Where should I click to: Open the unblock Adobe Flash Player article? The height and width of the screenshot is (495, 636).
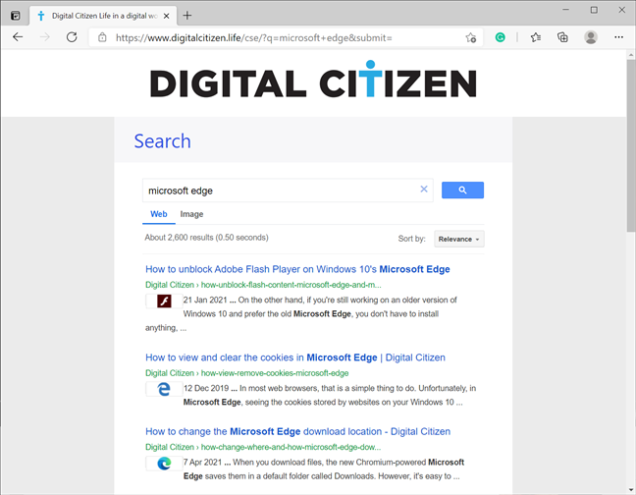(297, 269)
